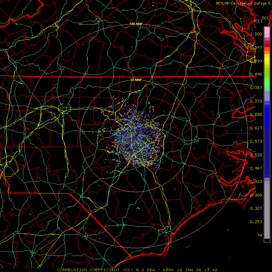
Task: Select the 0.520 scale value
Action: [256, 155]
